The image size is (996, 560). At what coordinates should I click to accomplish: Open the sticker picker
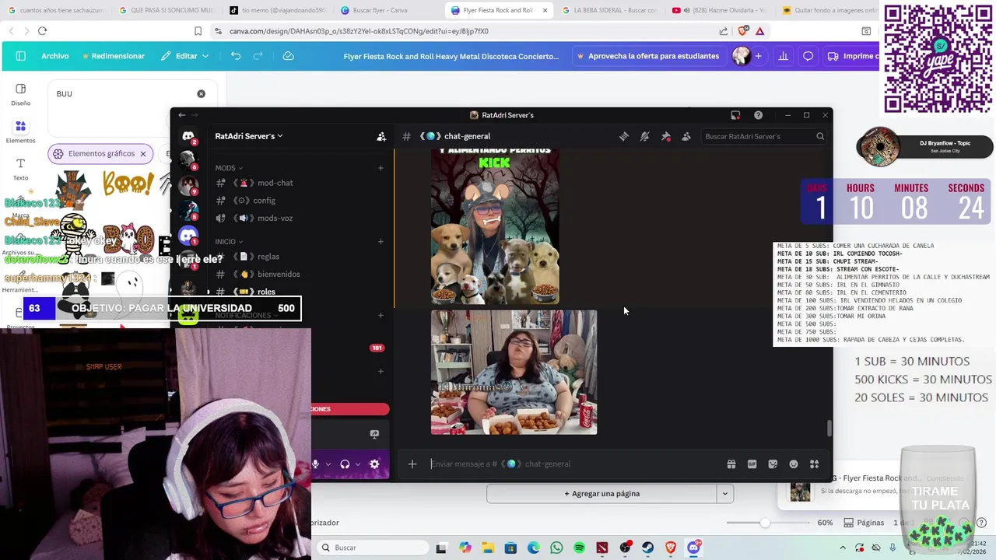click(x=773, y=464)
